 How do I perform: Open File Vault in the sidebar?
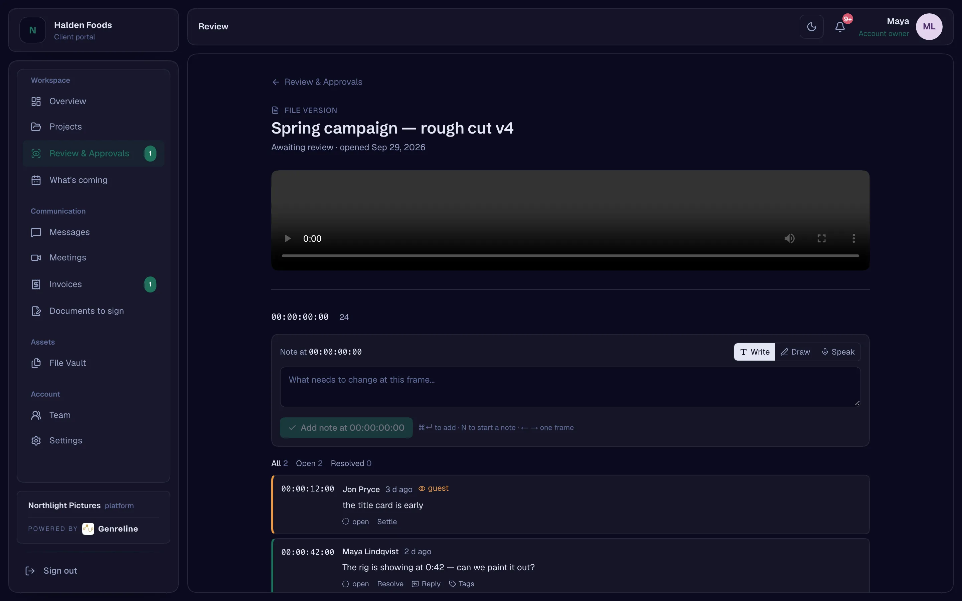click(94, 363)
